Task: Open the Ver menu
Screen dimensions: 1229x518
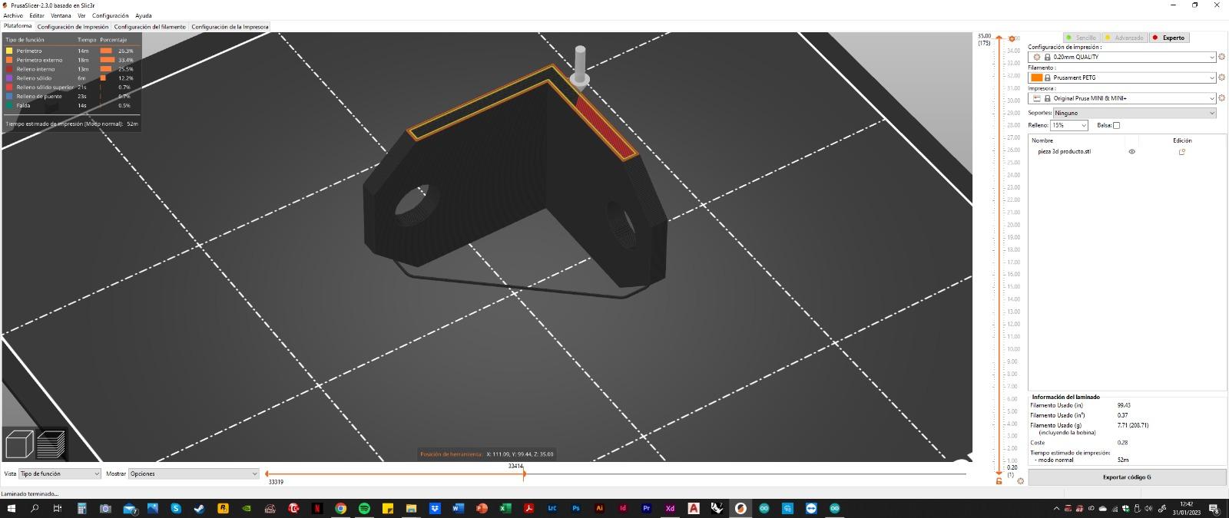Action: (81, 15)
